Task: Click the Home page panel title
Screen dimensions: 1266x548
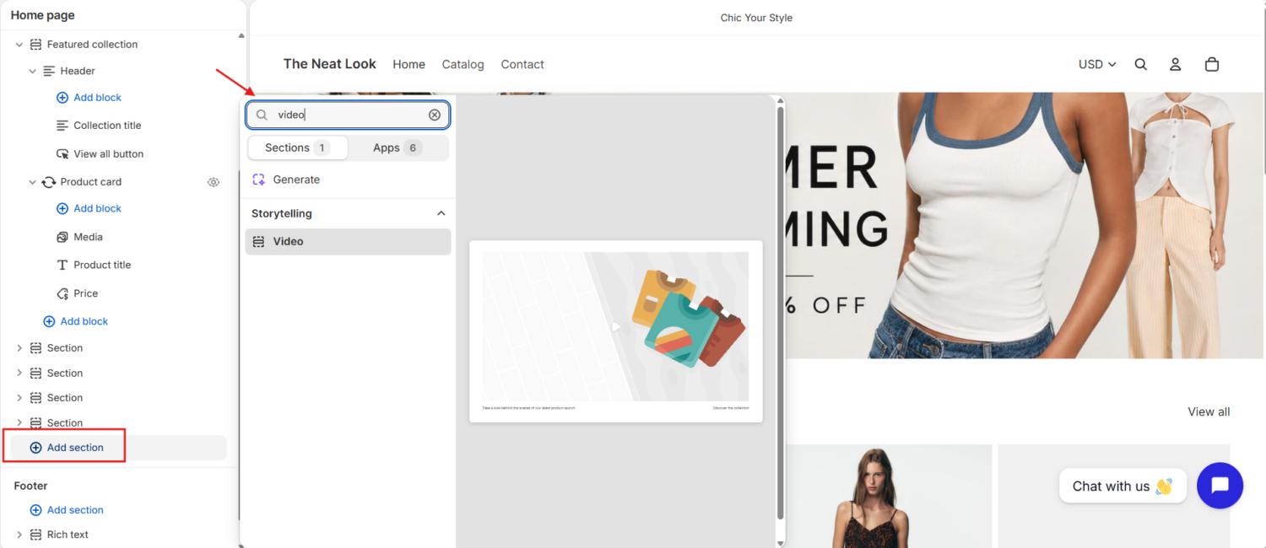Action: point(43,15)
